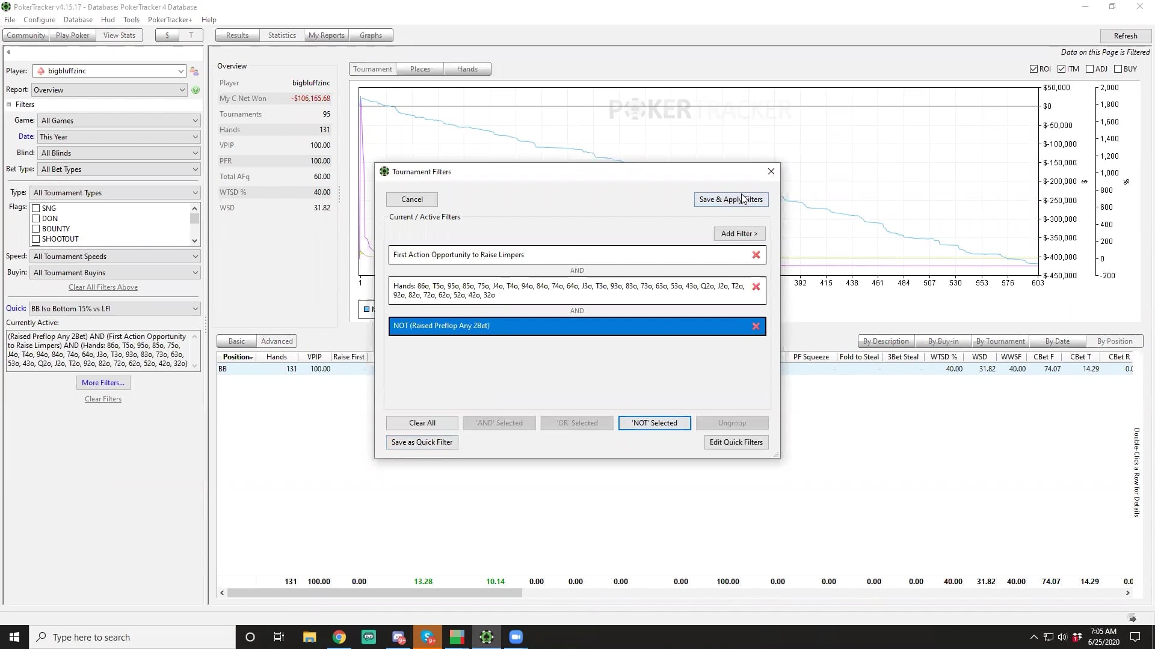Uncheck the ROI graph checkbox

point(1033,69)
